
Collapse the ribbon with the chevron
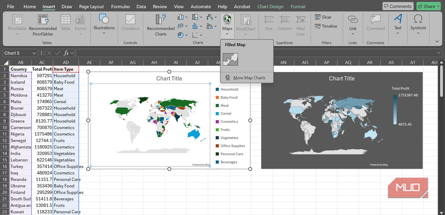[437, 41]
